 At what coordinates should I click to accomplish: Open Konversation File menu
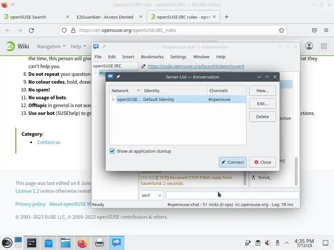(x=98, y=57)
